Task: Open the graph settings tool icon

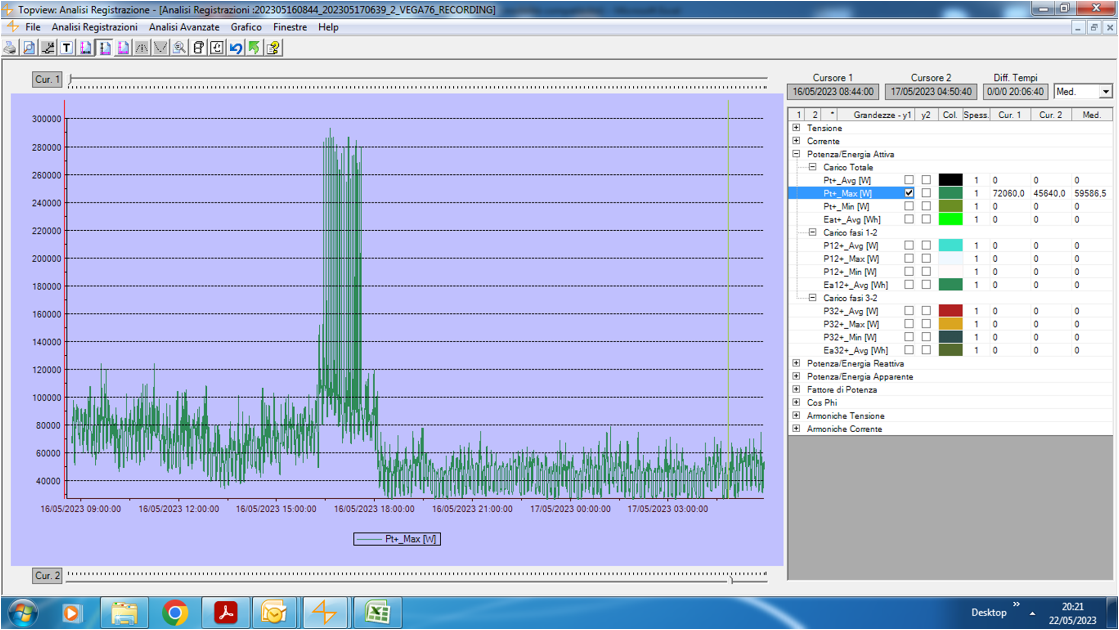Action: coord(48,48)
